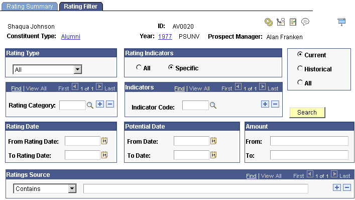Select All under Rating Indicators
Viewport: 355px width, 200px height.
(x=139, y=67)
